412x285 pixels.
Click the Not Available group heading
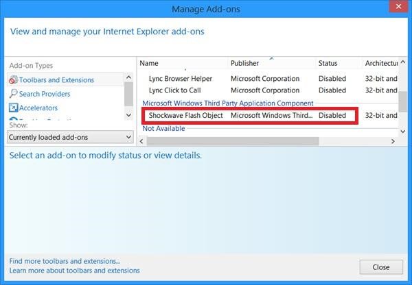(x=163, y=129)
